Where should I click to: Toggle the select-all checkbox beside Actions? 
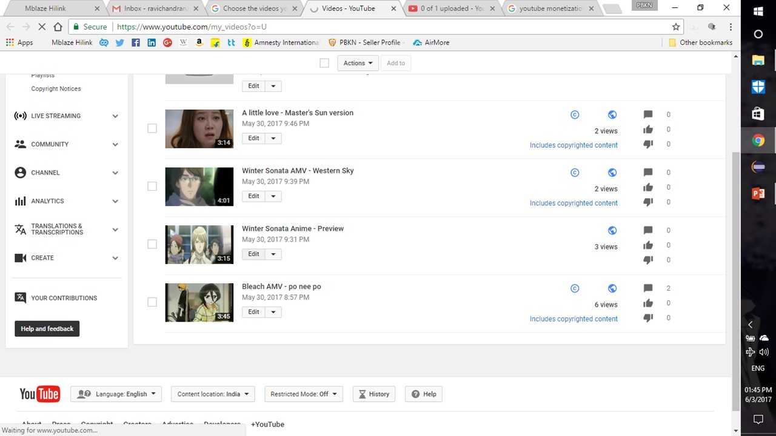[x=324, y=63]
